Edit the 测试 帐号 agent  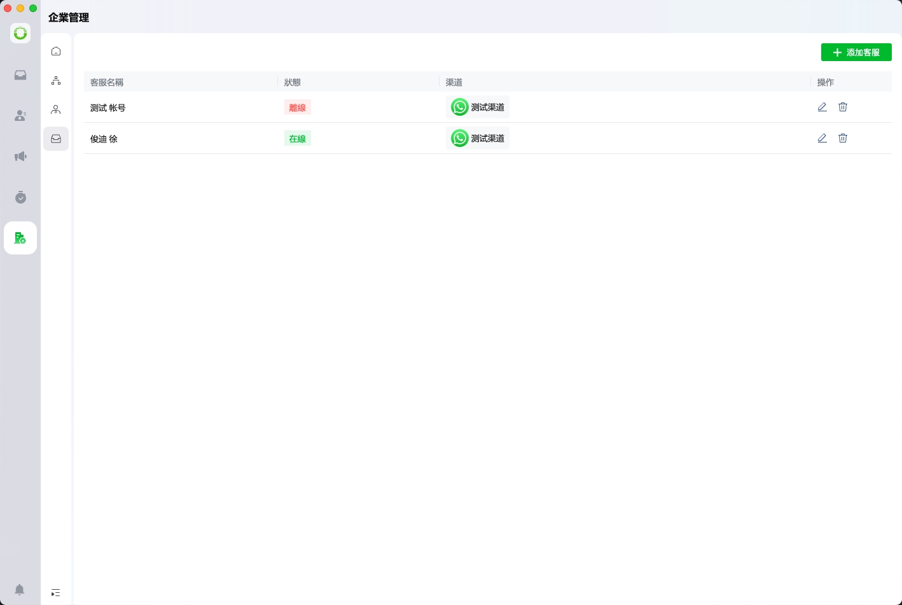[822, 107]
